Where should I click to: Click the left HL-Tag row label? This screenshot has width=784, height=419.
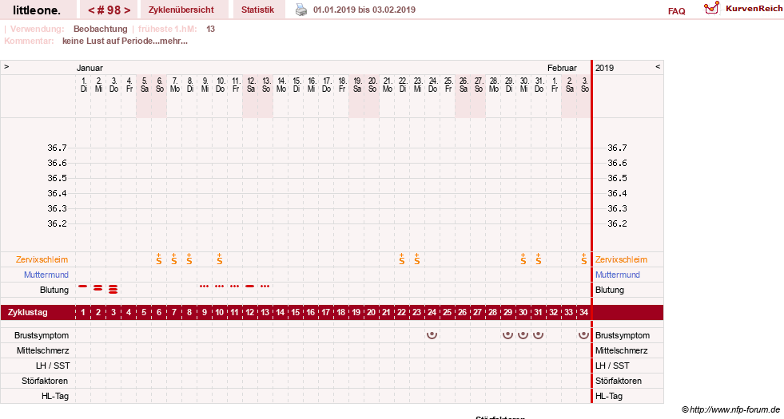point(55,396)
